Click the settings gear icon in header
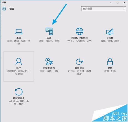The height and width of the screenshot is (122, 128). click(4, 9)
